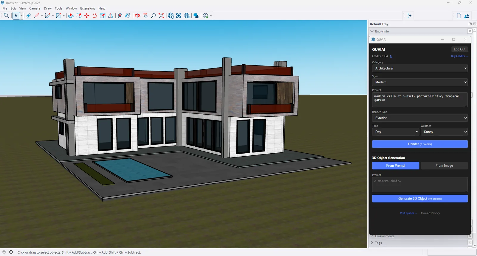This screenshot has width=477, height=256.
Task: Close the Entity Info panel
Action: click(x=470, y=31)
